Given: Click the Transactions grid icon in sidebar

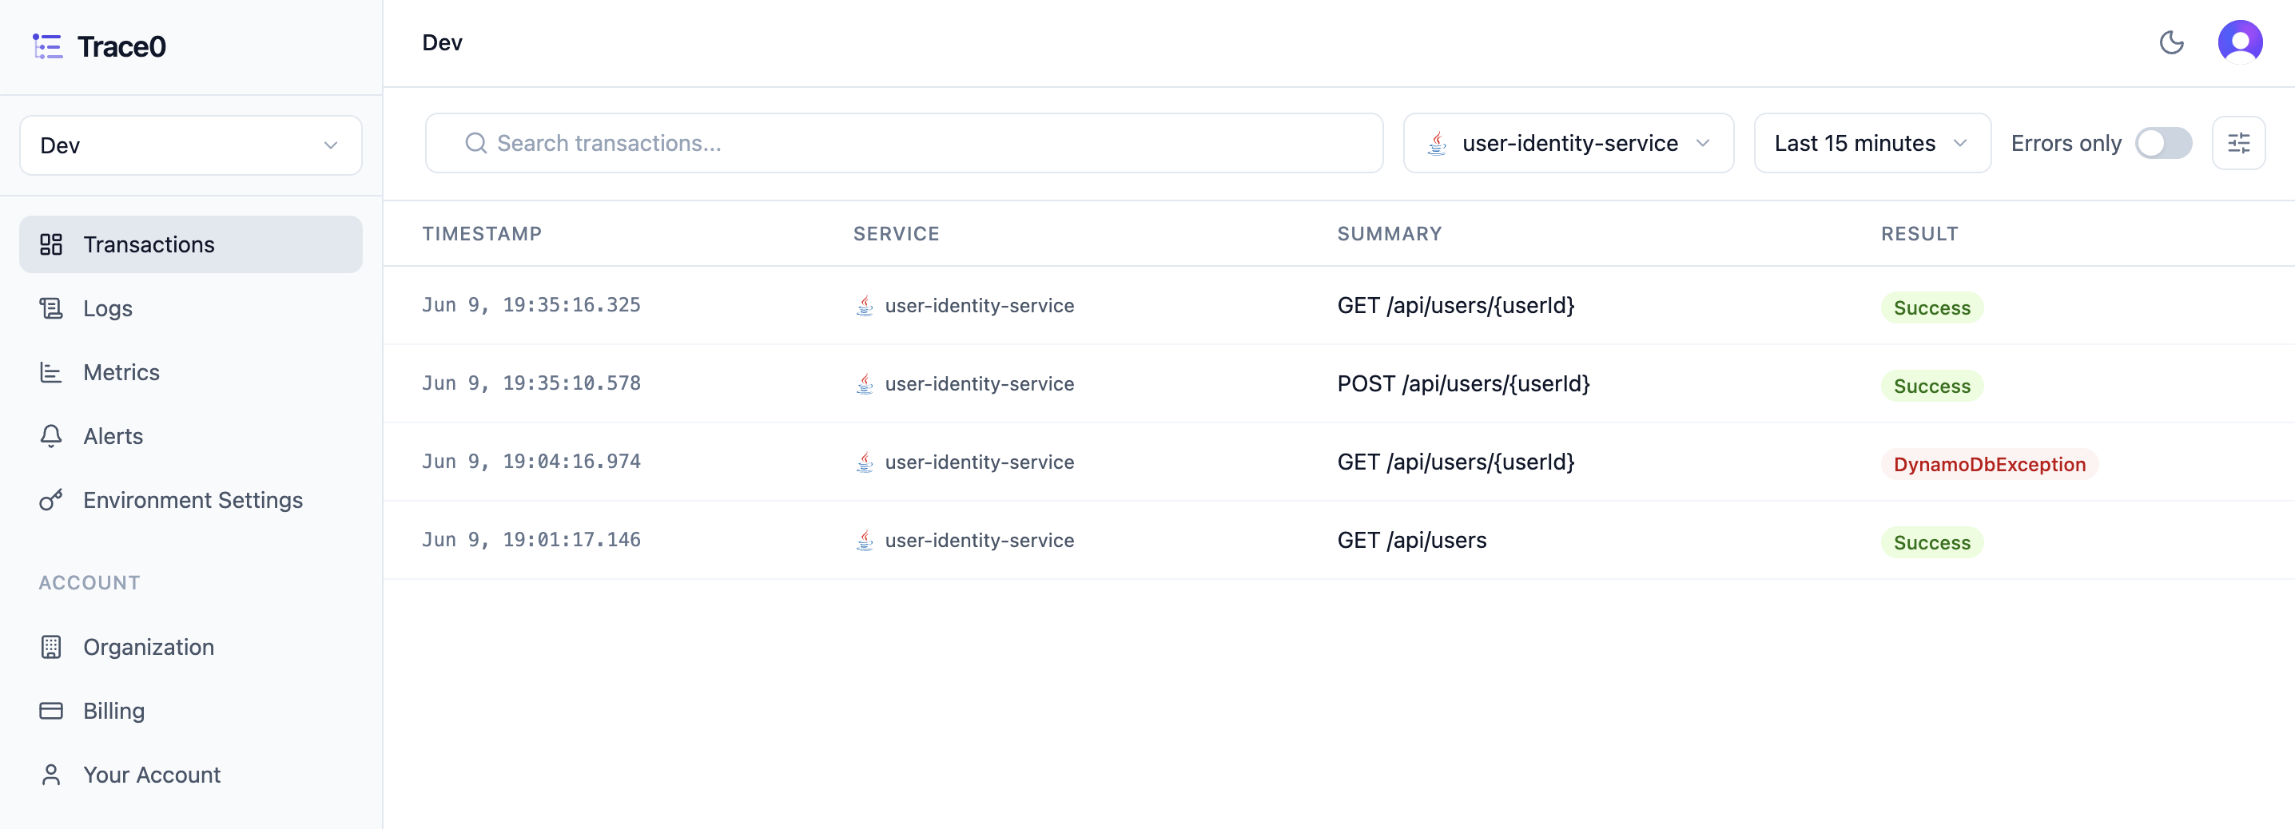Looking at the screenshot, I should (x=51, y=244).
